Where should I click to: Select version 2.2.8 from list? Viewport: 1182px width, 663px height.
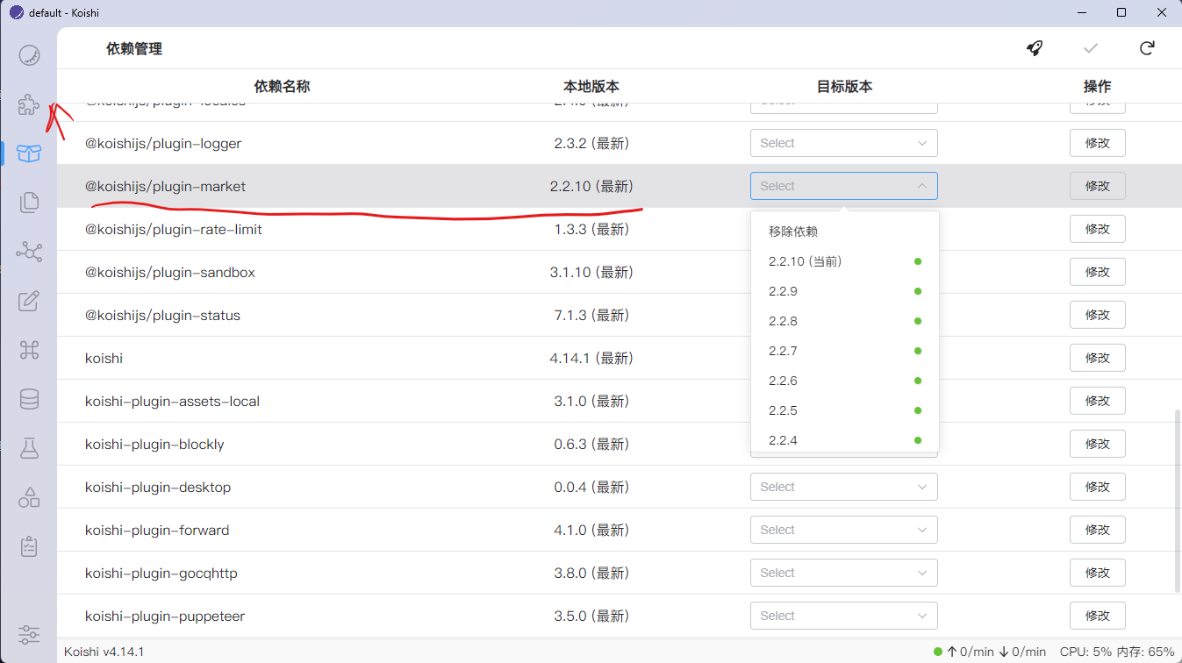845,321
